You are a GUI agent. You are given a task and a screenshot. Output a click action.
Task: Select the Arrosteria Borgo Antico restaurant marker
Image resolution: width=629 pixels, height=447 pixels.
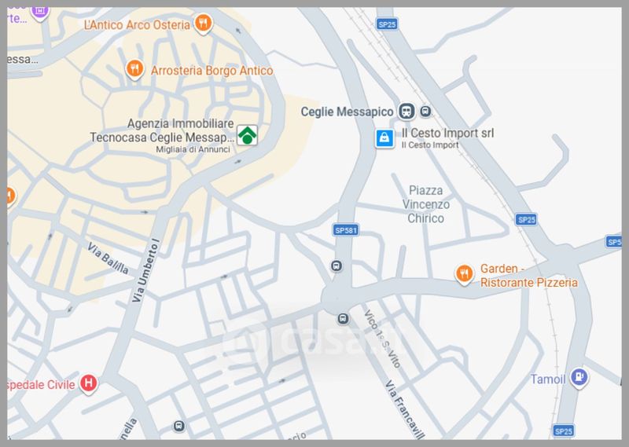tap(134, 70)
